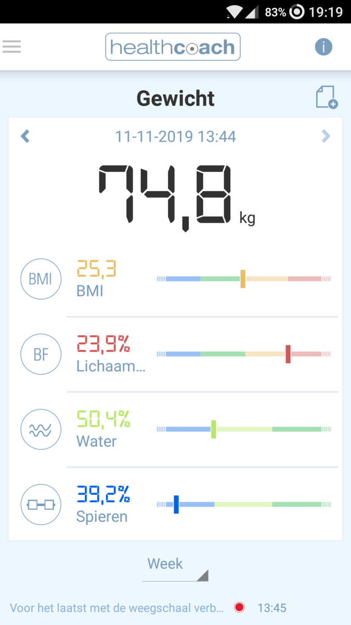351x625 pixels.
Task: Tap the BMI range indicator bar
Action: pyautogui.click(x=243, y=279)
